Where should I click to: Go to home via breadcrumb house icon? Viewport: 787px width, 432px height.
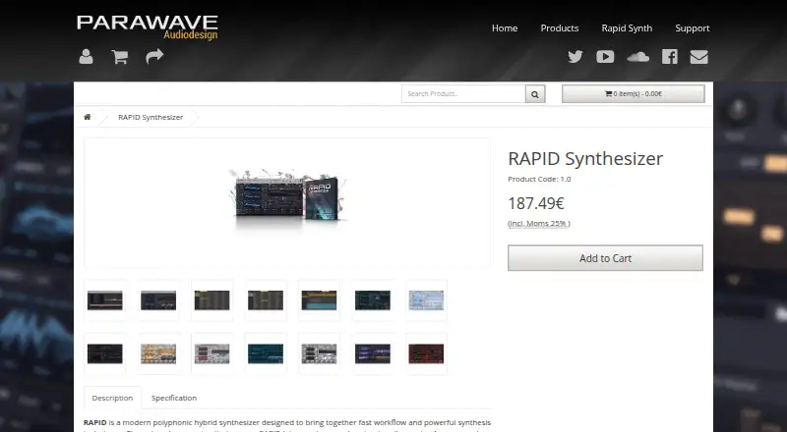pos(88,117)
